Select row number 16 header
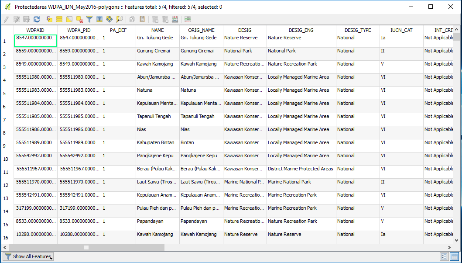The width and height of the screenshot is (462, 263). [x=7, y=238]
